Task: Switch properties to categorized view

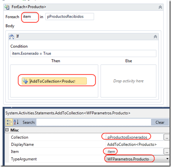Action: click(9, 122)
